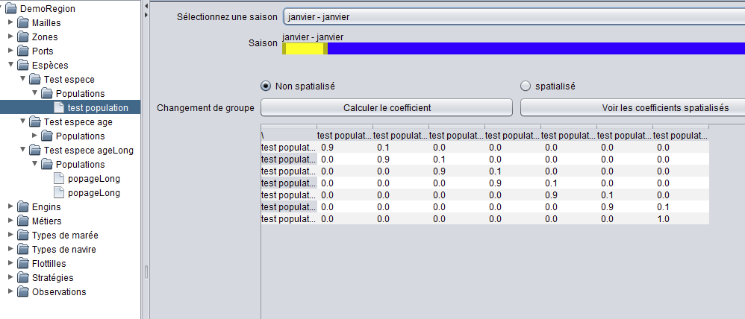Viewport: 745px width, 319px height.
Task: Select the Métiers tree label
Action: click(x=46, y=221)
